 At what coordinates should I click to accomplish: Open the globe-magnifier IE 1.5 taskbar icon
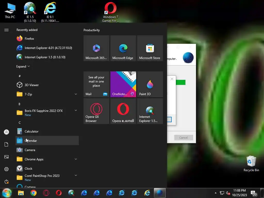coord(71,193)
